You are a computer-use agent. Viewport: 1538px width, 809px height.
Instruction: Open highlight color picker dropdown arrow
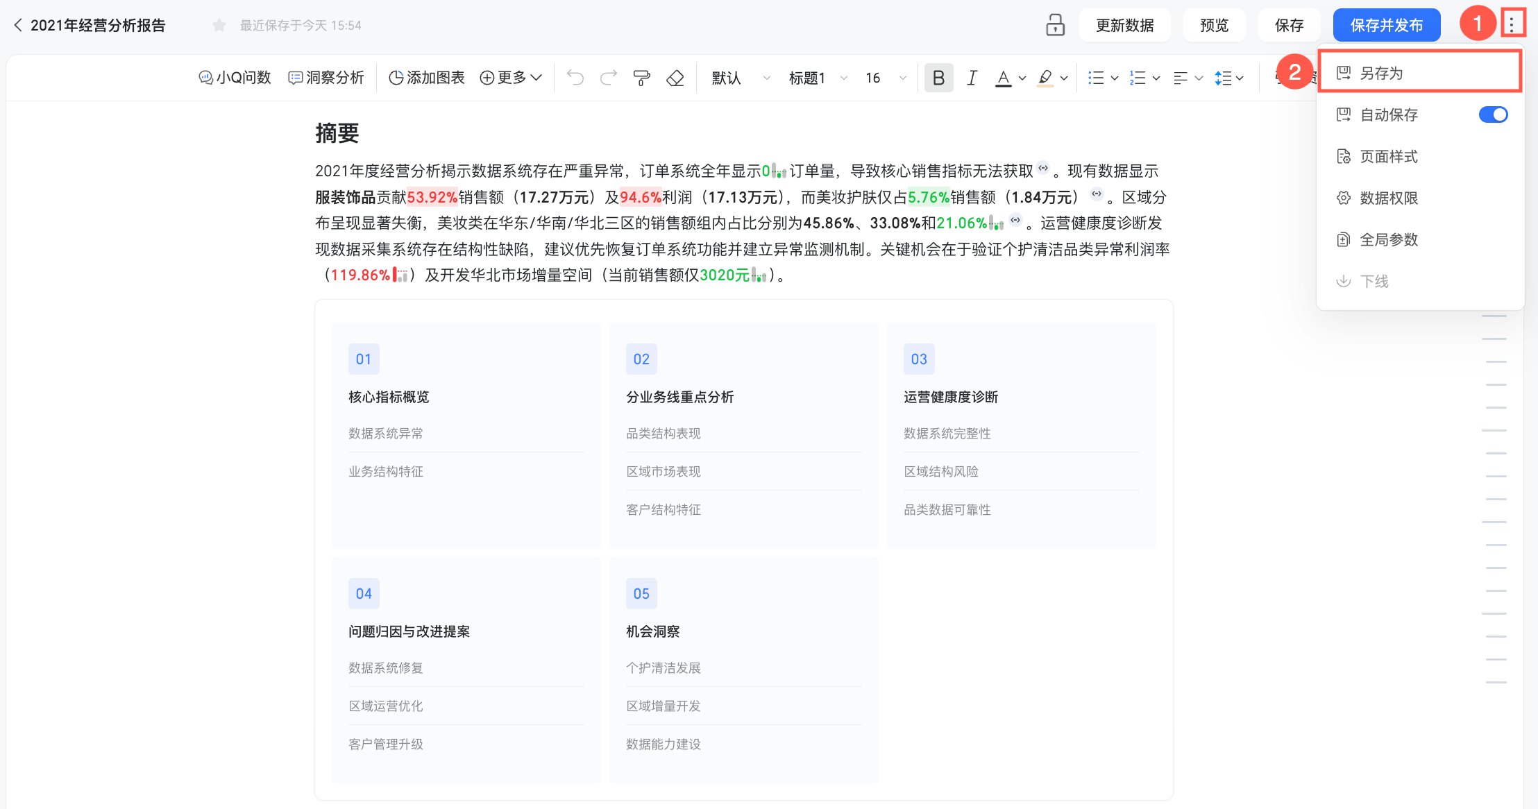pyautogui.click(x=1064, y=78)
